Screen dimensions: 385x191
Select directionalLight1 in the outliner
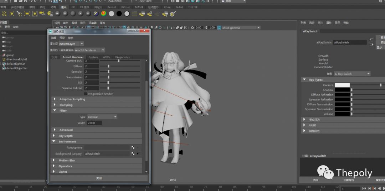point(16,59)
